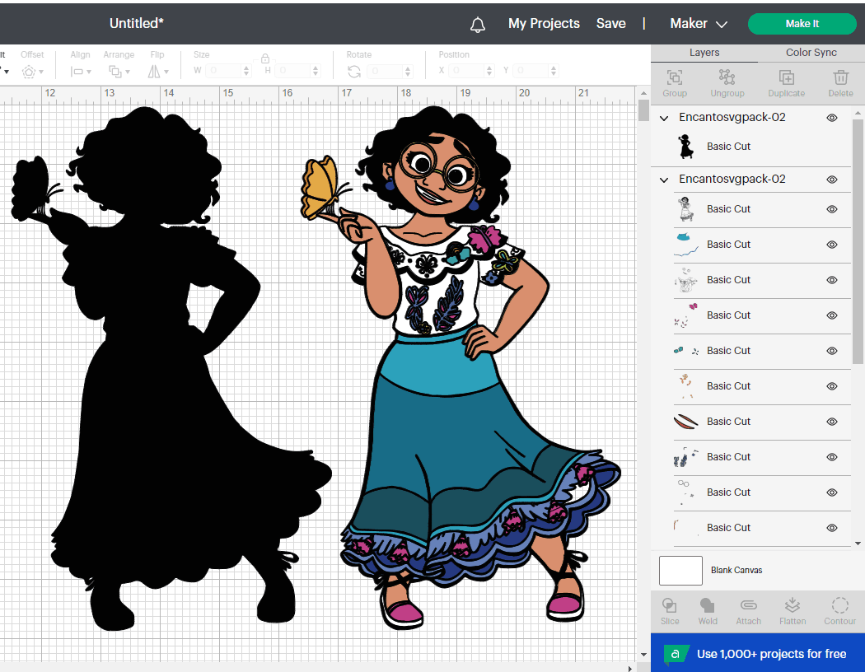
Task: Click the full character outline layer thumbnail
Action: [x=685, y=209]
